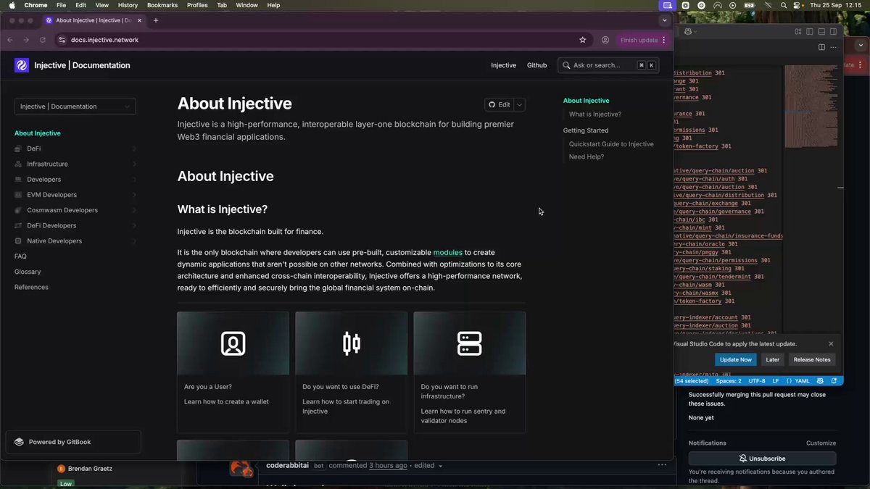Click the Infrastructure sidebar icon
This screenshot has height=489, width=870.
click(19, 164)
